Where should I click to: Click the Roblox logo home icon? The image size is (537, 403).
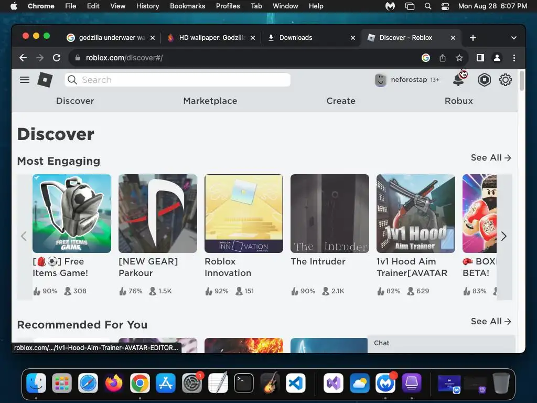click(x=45, y=80)
